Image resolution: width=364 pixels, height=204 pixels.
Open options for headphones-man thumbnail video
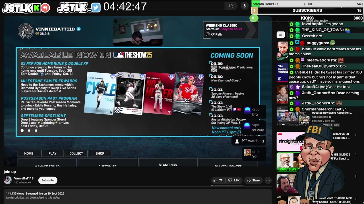356,177
